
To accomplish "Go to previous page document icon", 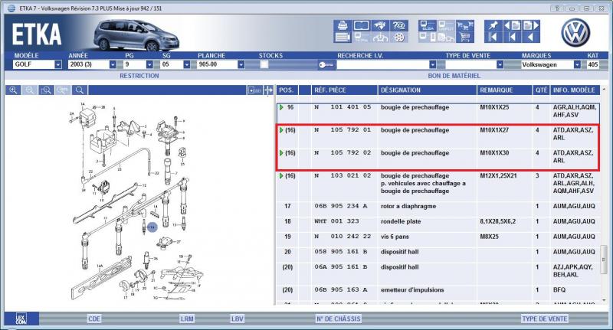I will coord(512,26).
